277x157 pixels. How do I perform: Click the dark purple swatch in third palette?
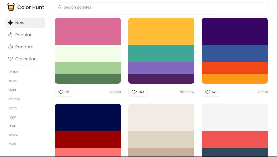pyautogui.click(x=235, y=31)
